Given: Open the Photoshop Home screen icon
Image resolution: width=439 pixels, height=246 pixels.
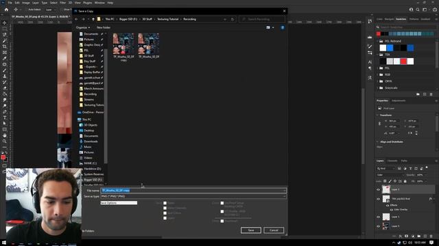Looking at the screenshot, I should 6,10.
